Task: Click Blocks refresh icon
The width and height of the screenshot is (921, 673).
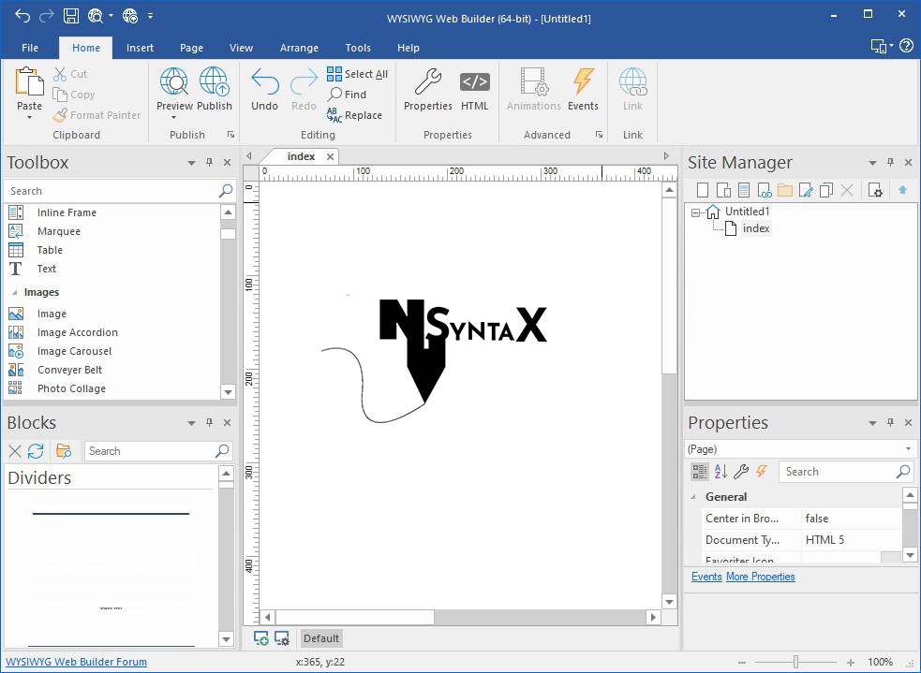Action: (x=36, y=450)
